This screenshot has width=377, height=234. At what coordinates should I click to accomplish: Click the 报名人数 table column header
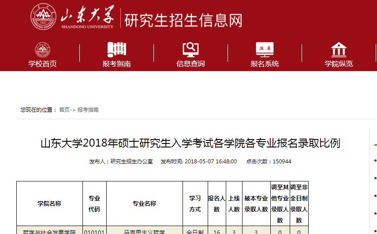click(x=216, y=204)
